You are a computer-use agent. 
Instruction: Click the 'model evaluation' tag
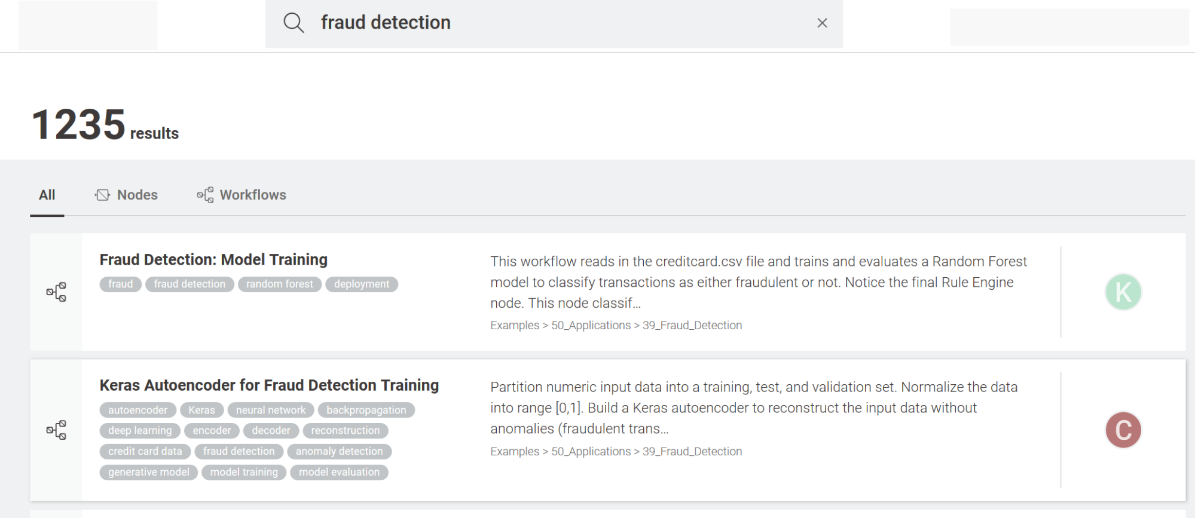coord(340,473)
